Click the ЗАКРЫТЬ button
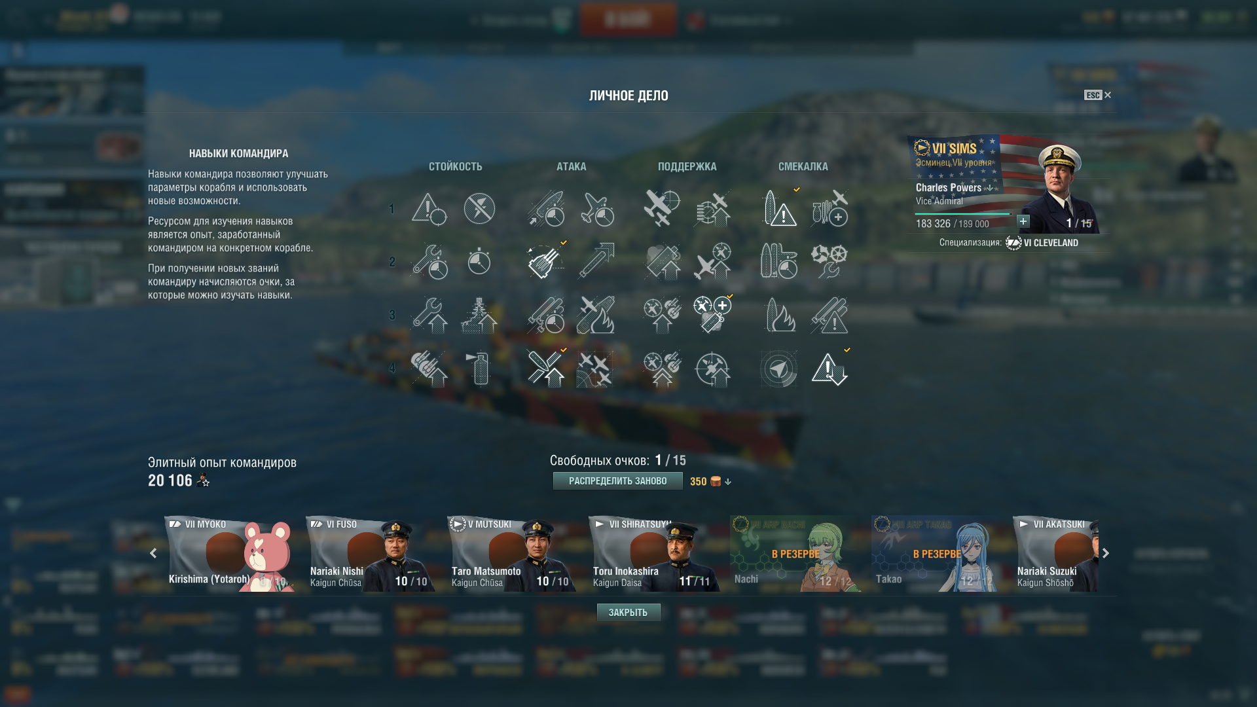The image size is (1257, 707). (628, 613)
